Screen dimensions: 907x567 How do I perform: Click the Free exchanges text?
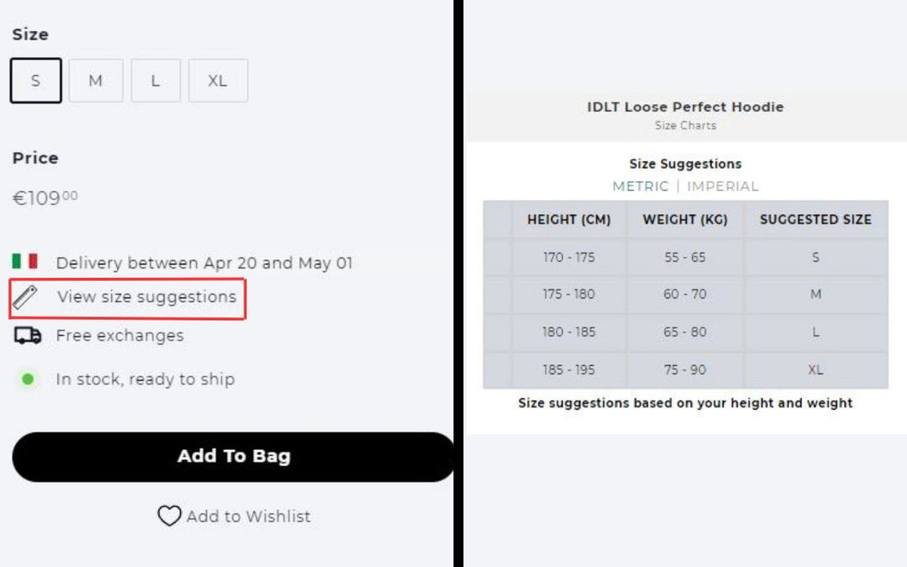pyautogui.click(x=119, y=336)
